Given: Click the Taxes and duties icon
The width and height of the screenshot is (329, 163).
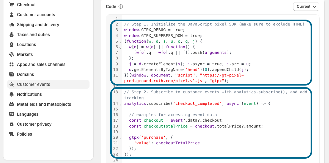Looking at the screenshot, I should click(12, 35).
